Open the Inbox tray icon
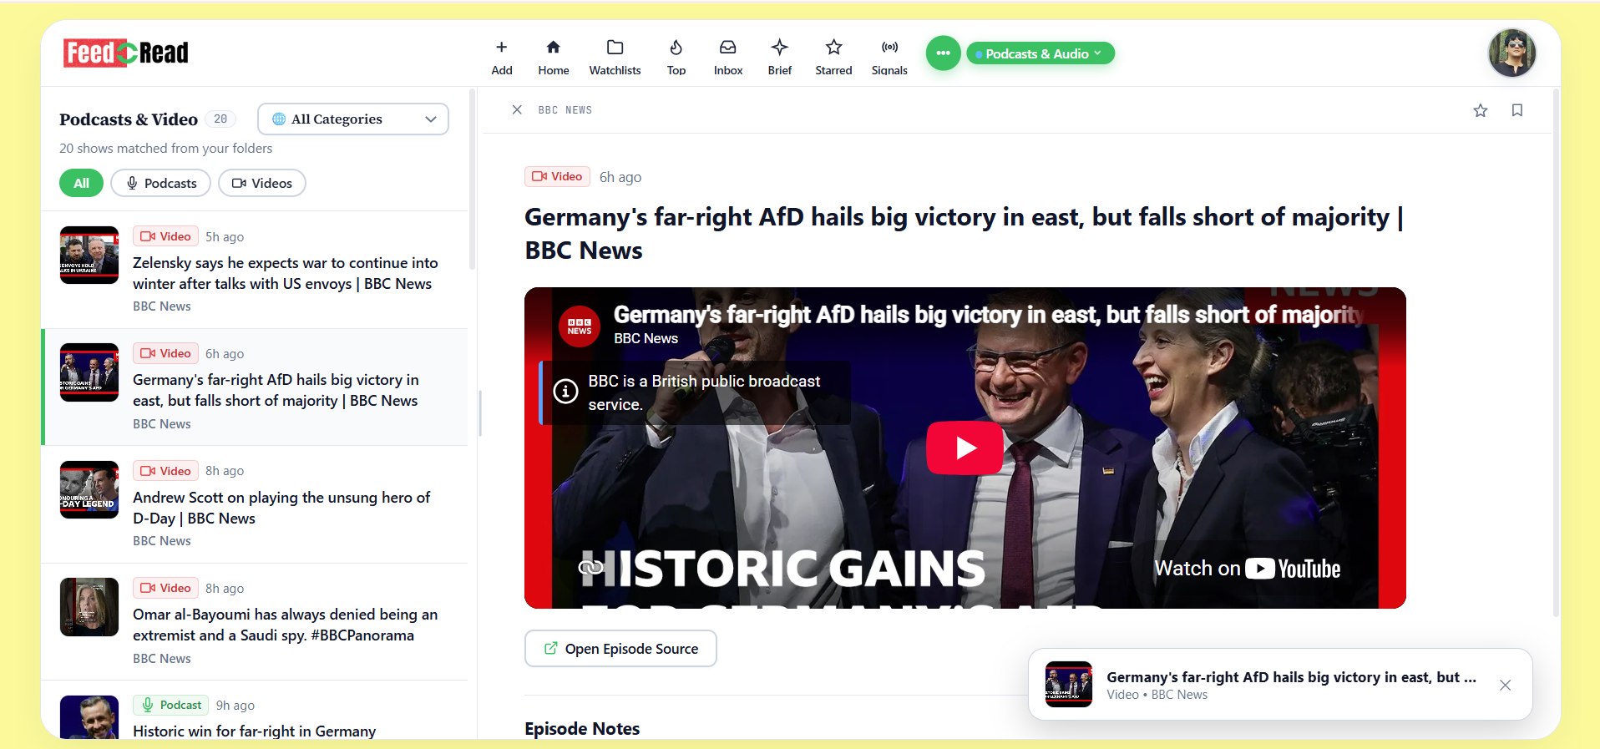 coord(728,48)
